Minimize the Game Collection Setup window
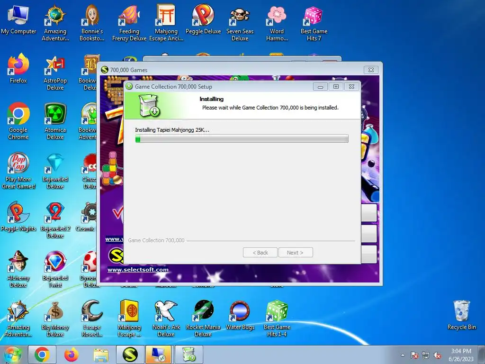This screenshot has height=364, width=485. [321, 87]
